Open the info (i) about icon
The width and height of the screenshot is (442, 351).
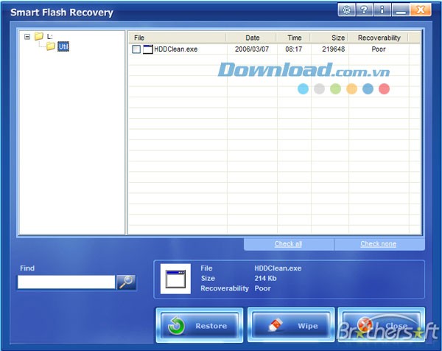(x=382, y=10)
